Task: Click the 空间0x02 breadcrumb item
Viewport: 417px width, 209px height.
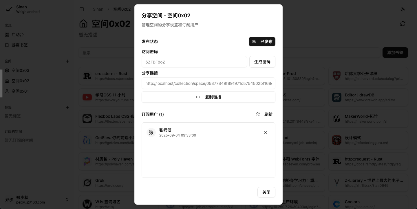Action: (122, 9)
